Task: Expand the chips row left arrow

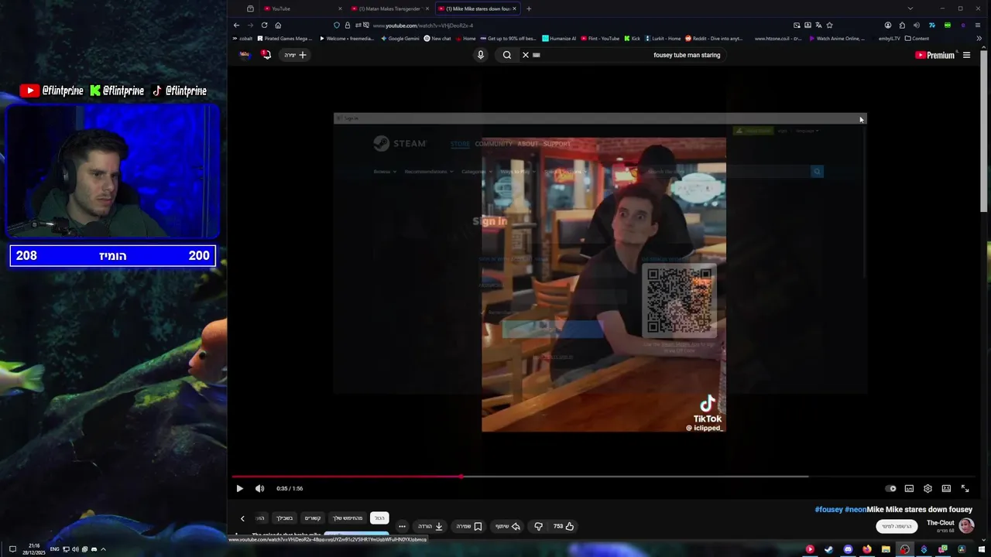Action: [x=242, y=518]
